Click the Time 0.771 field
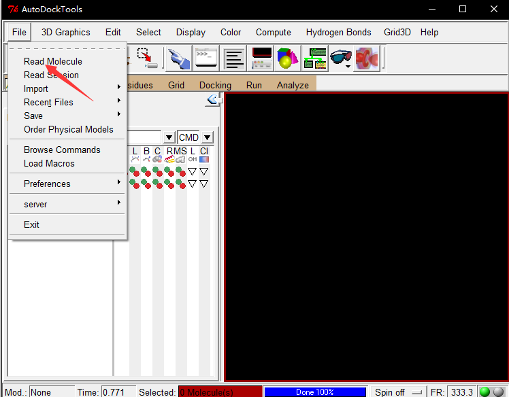 (118, 392)
